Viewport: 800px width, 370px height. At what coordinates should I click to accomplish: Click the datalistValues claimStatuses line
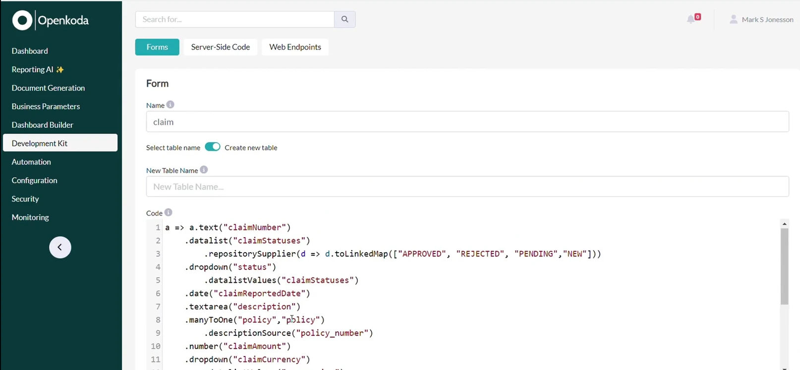tap(281, 280)
